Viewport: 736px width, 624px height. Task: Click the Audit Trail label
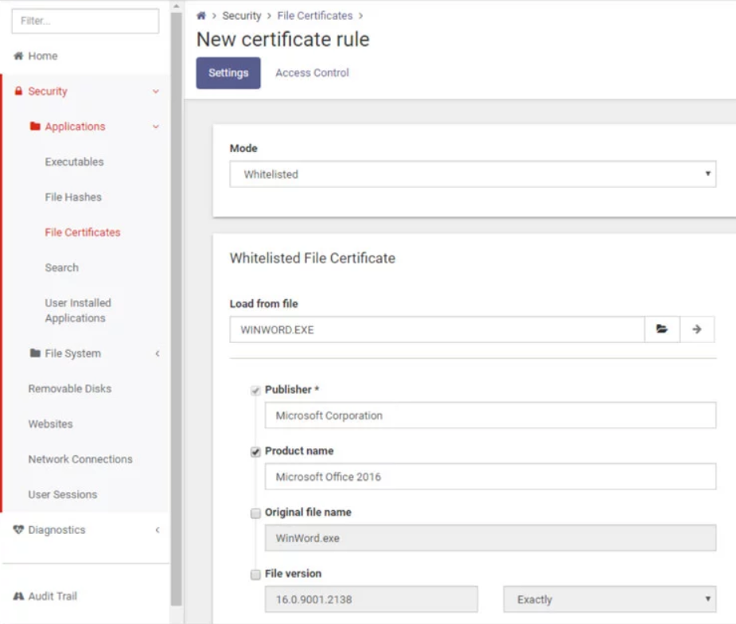53,596
